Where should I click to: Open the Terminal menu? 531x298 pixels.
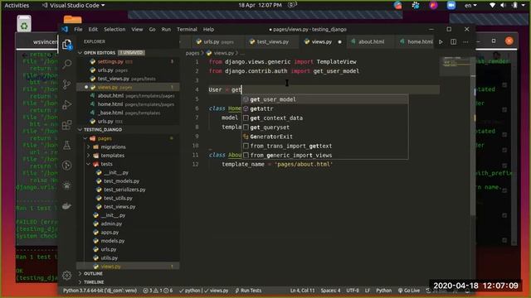[187, 30]
